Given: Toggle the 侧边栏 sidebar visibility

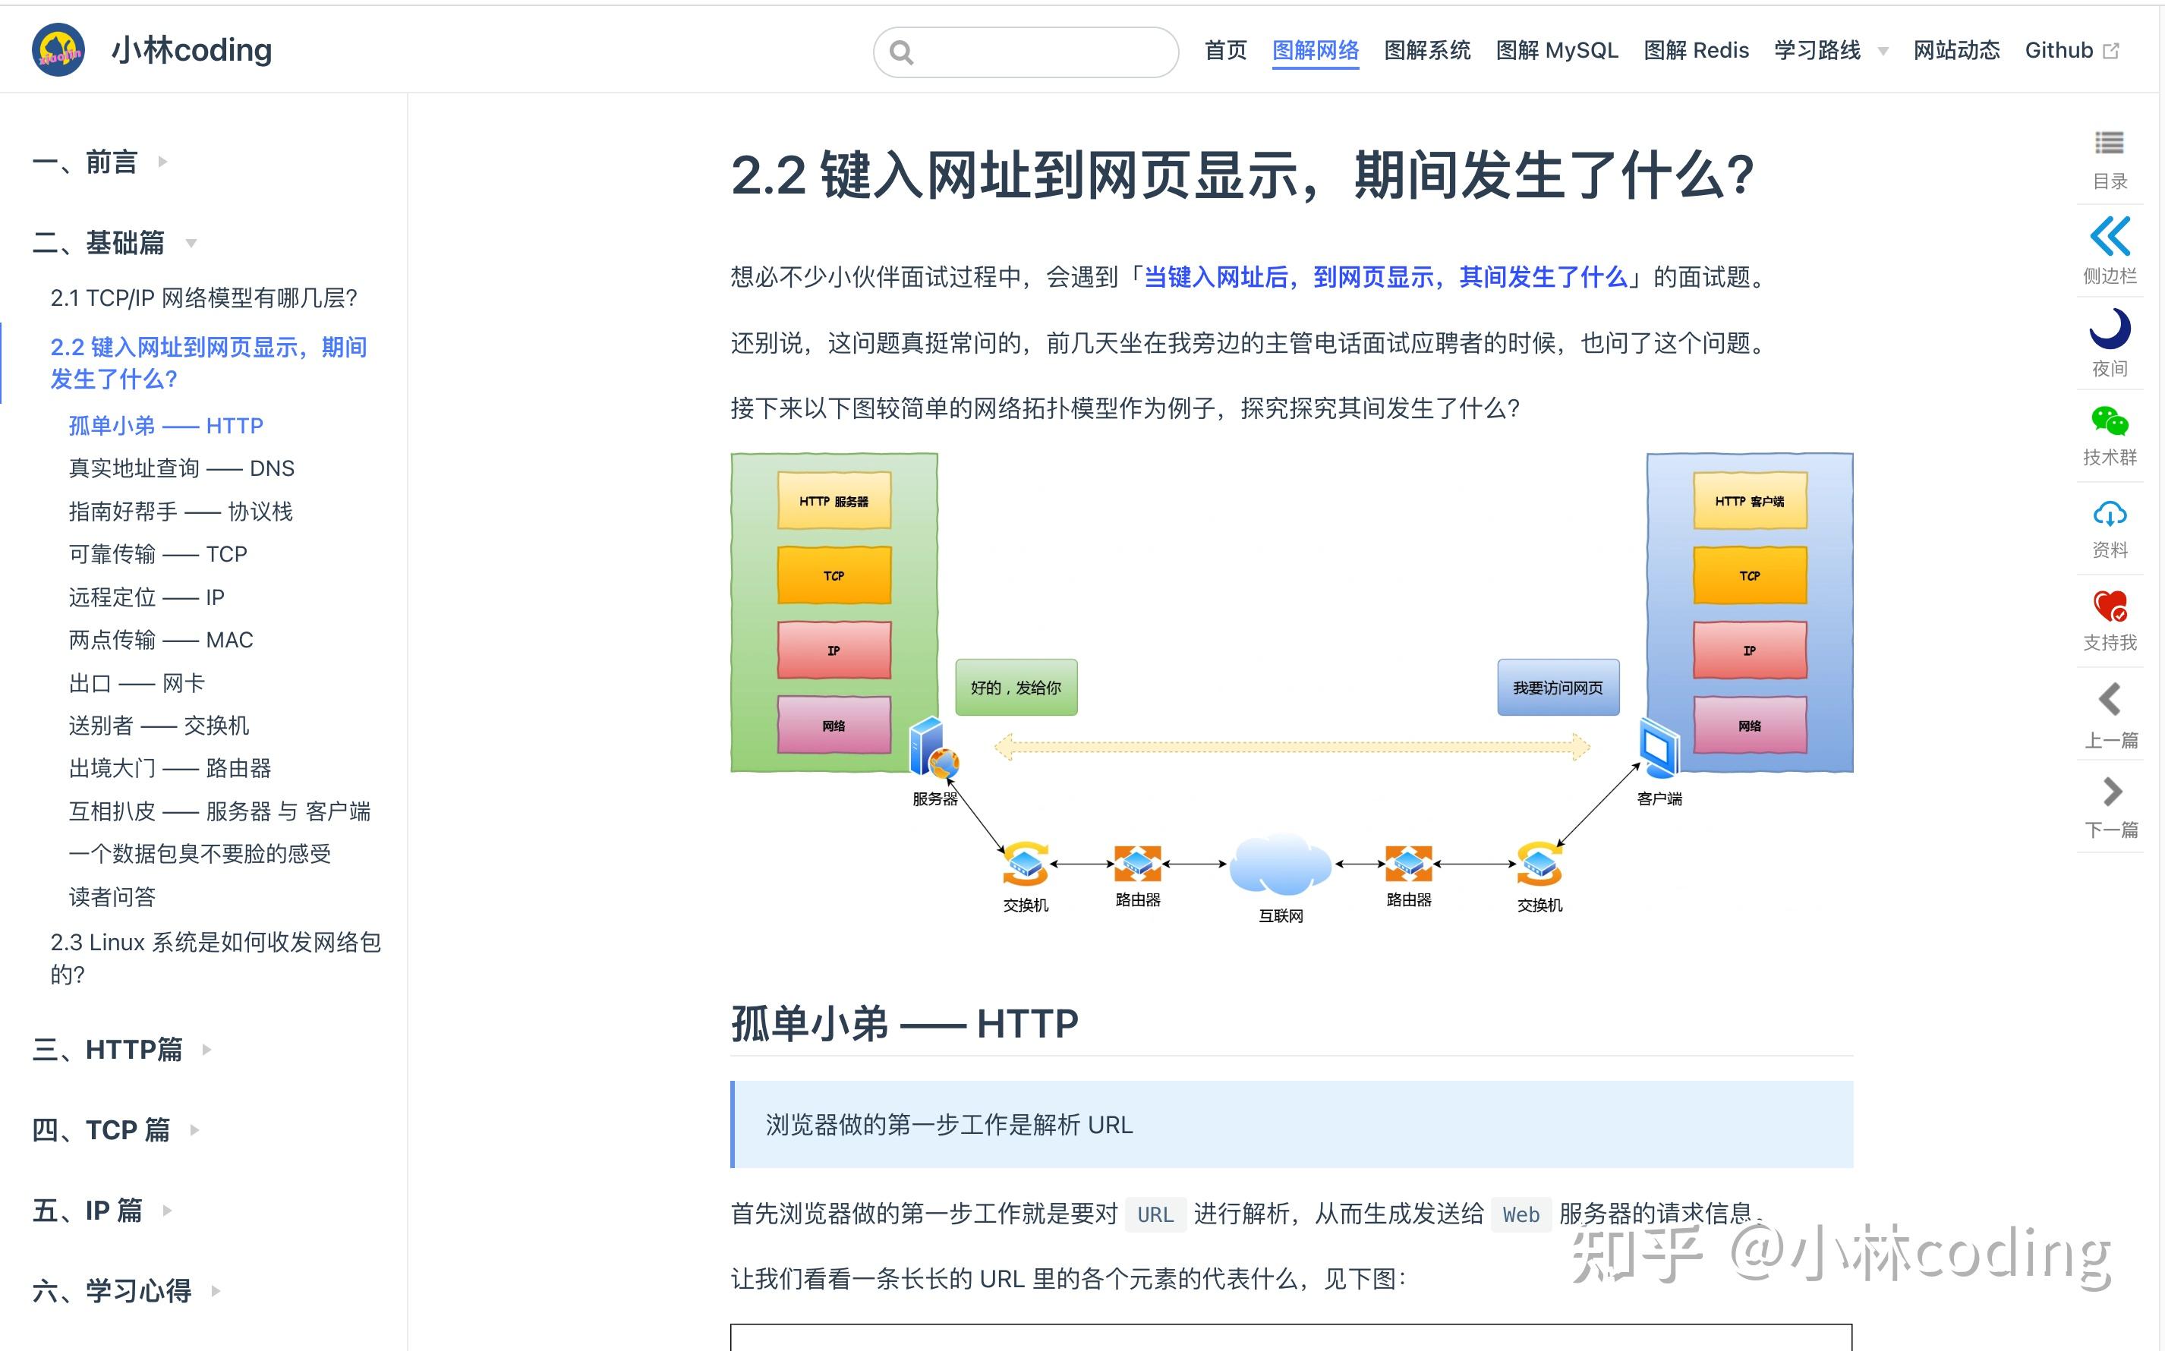Looking at the screenshot, I should click(x=2110, y=237).
